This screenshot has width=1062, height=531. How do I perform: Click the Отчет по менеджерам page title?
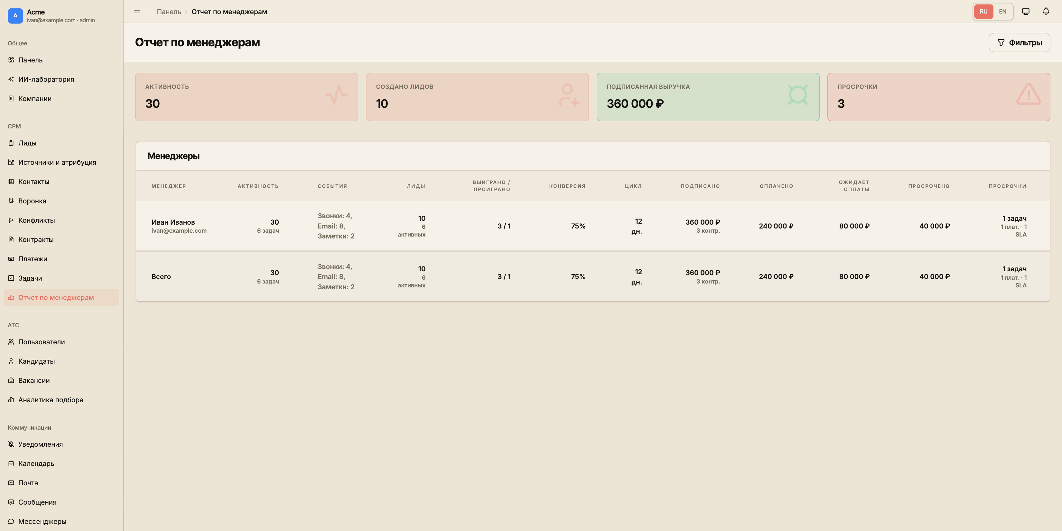pos(198,42)
